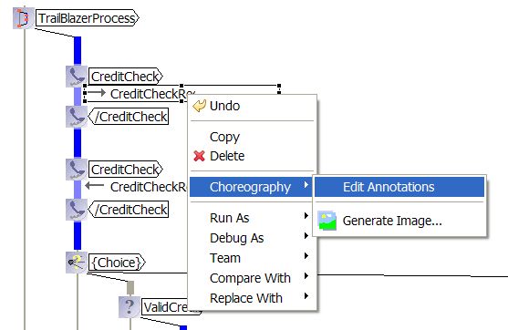Click the left-arrow CreditCheck response message

pyautogui.click(x=135, y=187)
